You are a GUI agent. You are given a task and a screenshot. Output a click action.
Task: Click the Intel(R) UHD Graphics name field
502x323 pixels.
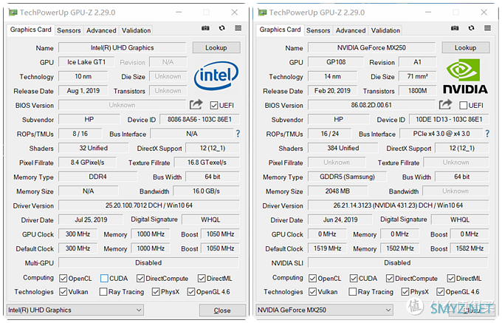pyautogui.click(x=123, y=48)
